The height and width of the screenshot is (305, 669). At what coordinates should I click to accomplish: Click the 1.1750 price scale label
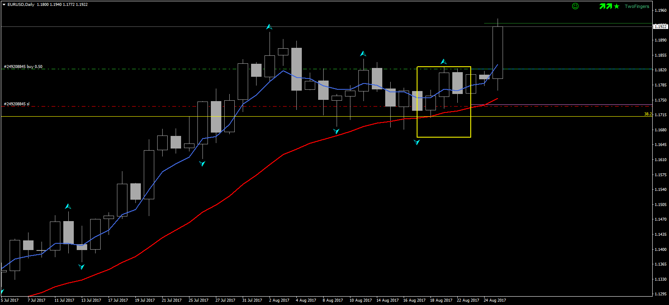point(660,100)
